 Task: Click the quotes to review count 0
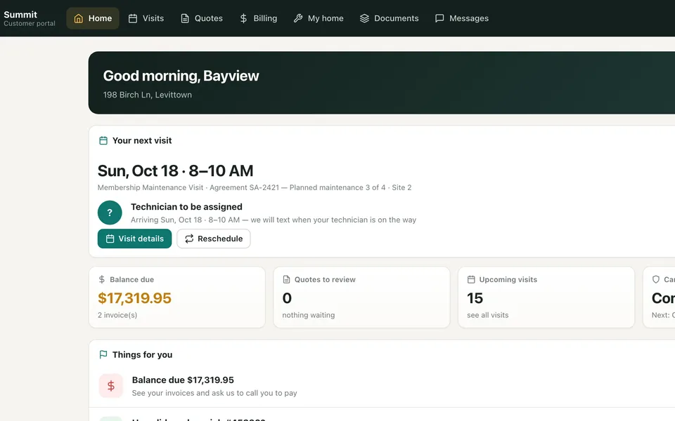coord(287,298)
